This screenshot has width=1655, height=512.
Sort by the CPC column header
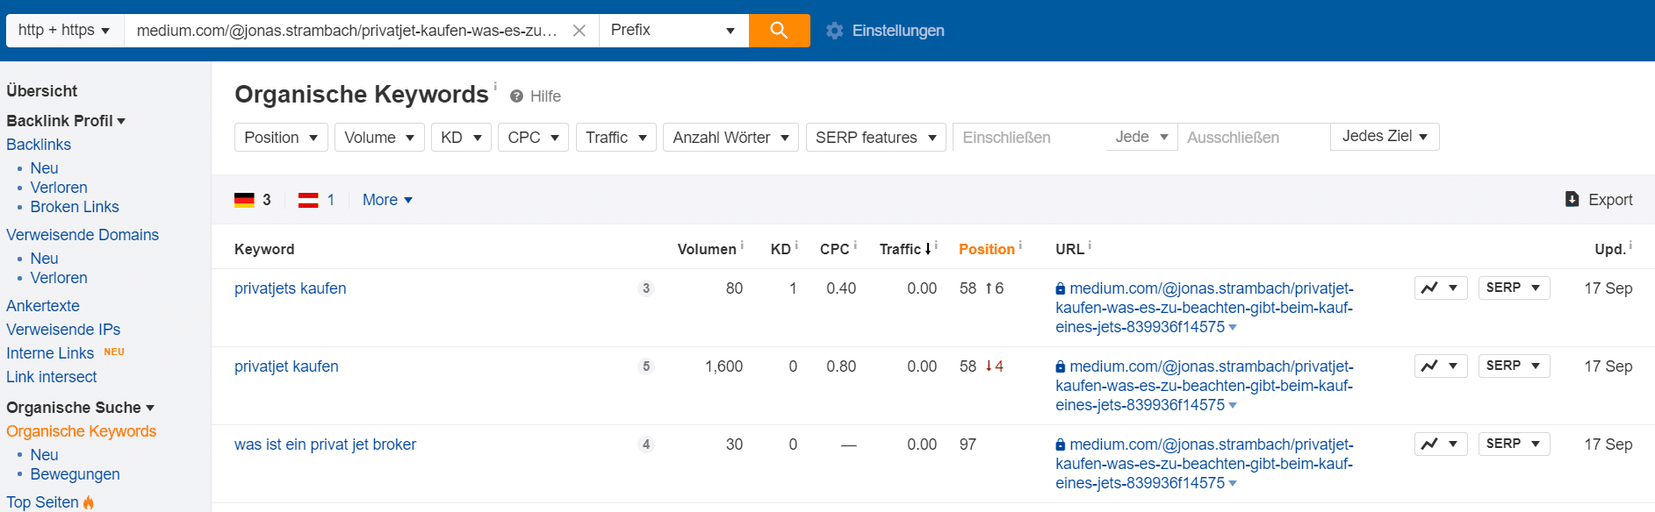834,249
